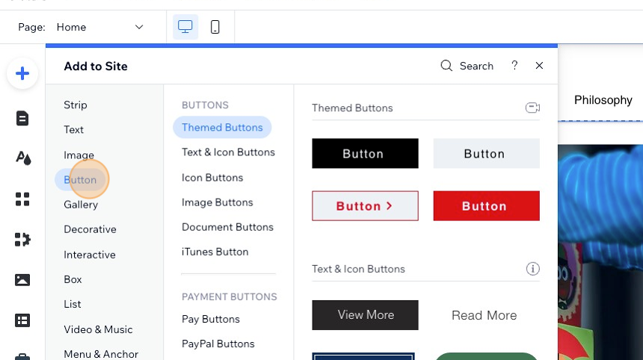Add the red outlined Button with arrow
643x360 pixels.
pos(365,205)
